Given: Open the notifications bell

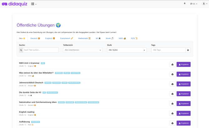Looking at the screenshot, I should coord(185,3).
